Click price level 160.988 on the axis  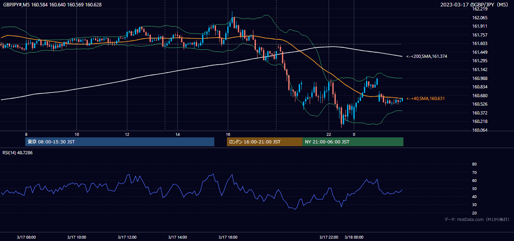point(479,78)
